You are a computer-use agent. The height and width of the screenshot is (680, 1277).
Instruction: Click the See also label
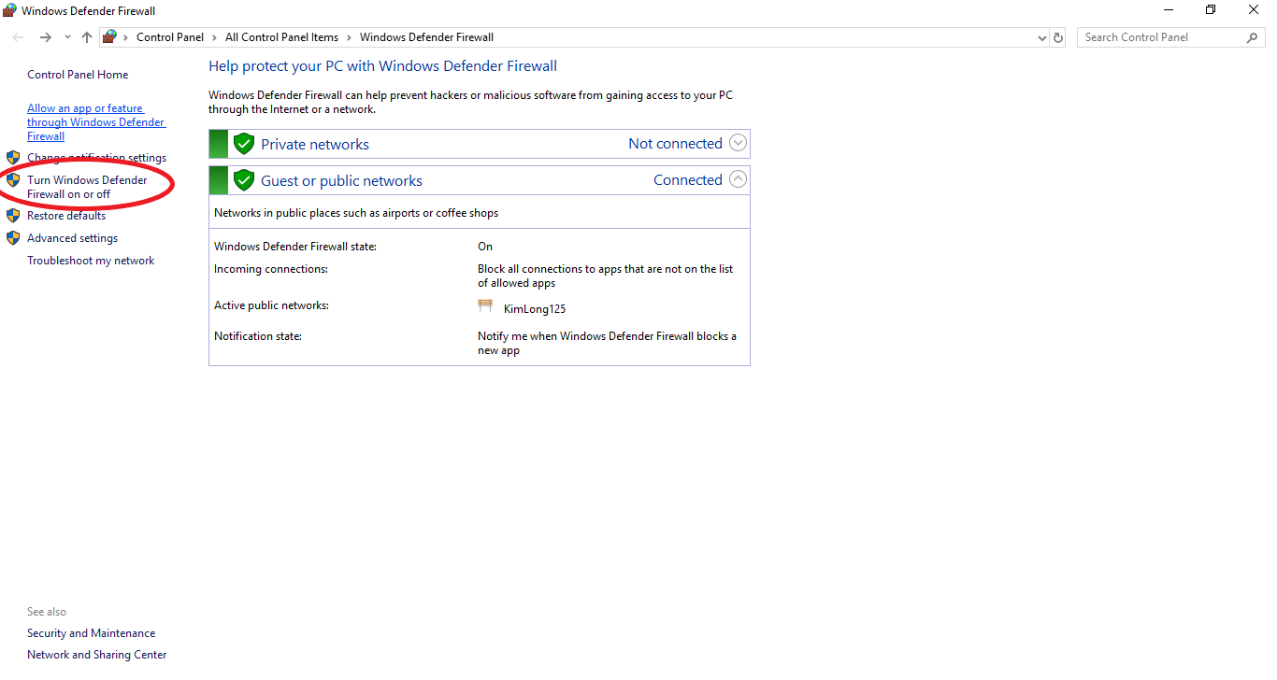click(47, 612)
